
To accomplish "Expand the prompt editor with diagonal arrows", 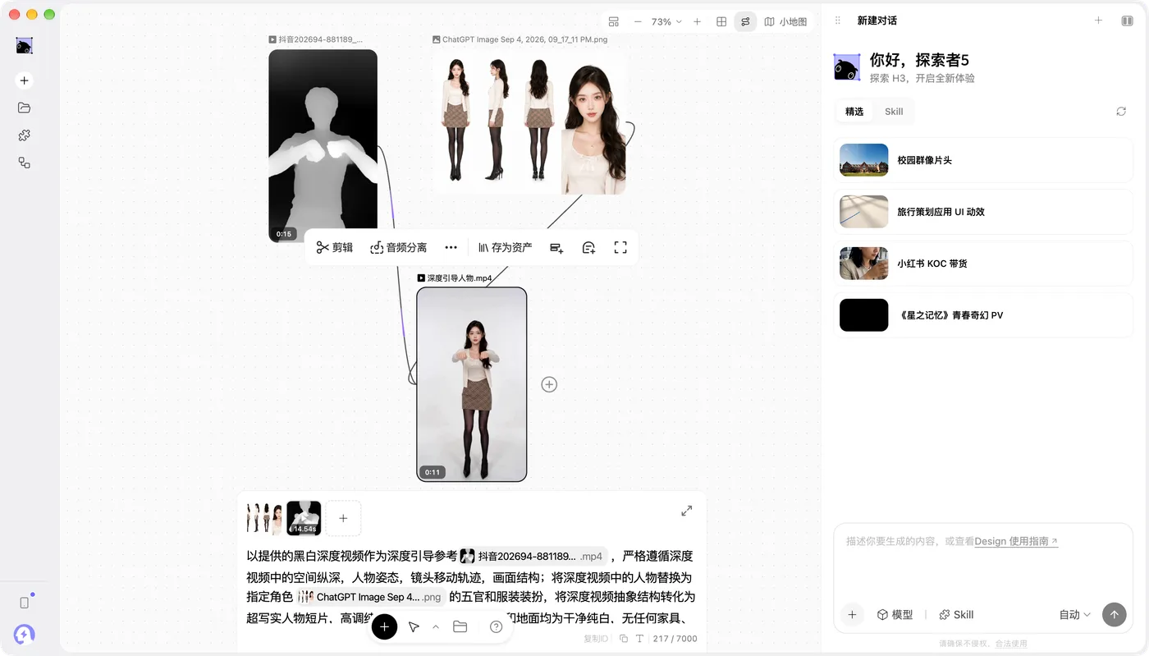I will (687, 511).
